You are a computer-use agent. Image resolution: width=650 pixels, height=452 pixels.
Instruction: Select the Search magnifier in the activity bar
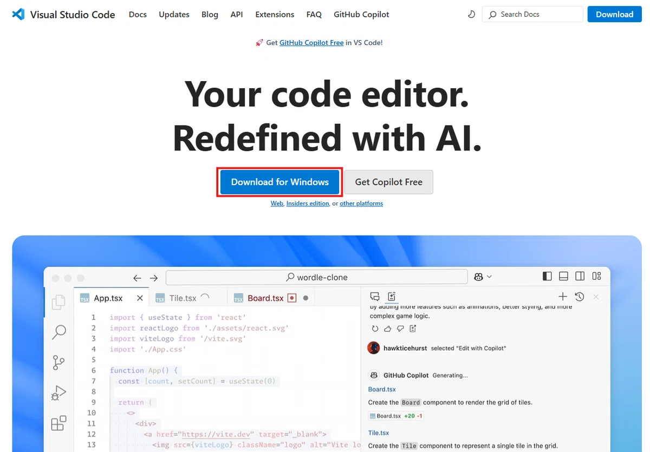58,332
